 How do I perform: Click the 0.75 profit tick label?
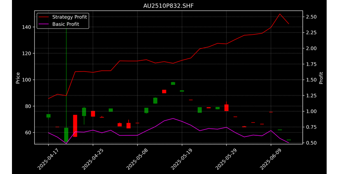click(311, 127)
